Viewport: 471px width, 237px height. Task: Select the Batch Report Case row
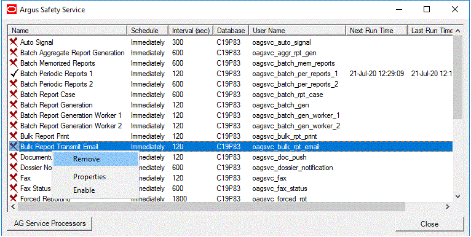point(231,95)
